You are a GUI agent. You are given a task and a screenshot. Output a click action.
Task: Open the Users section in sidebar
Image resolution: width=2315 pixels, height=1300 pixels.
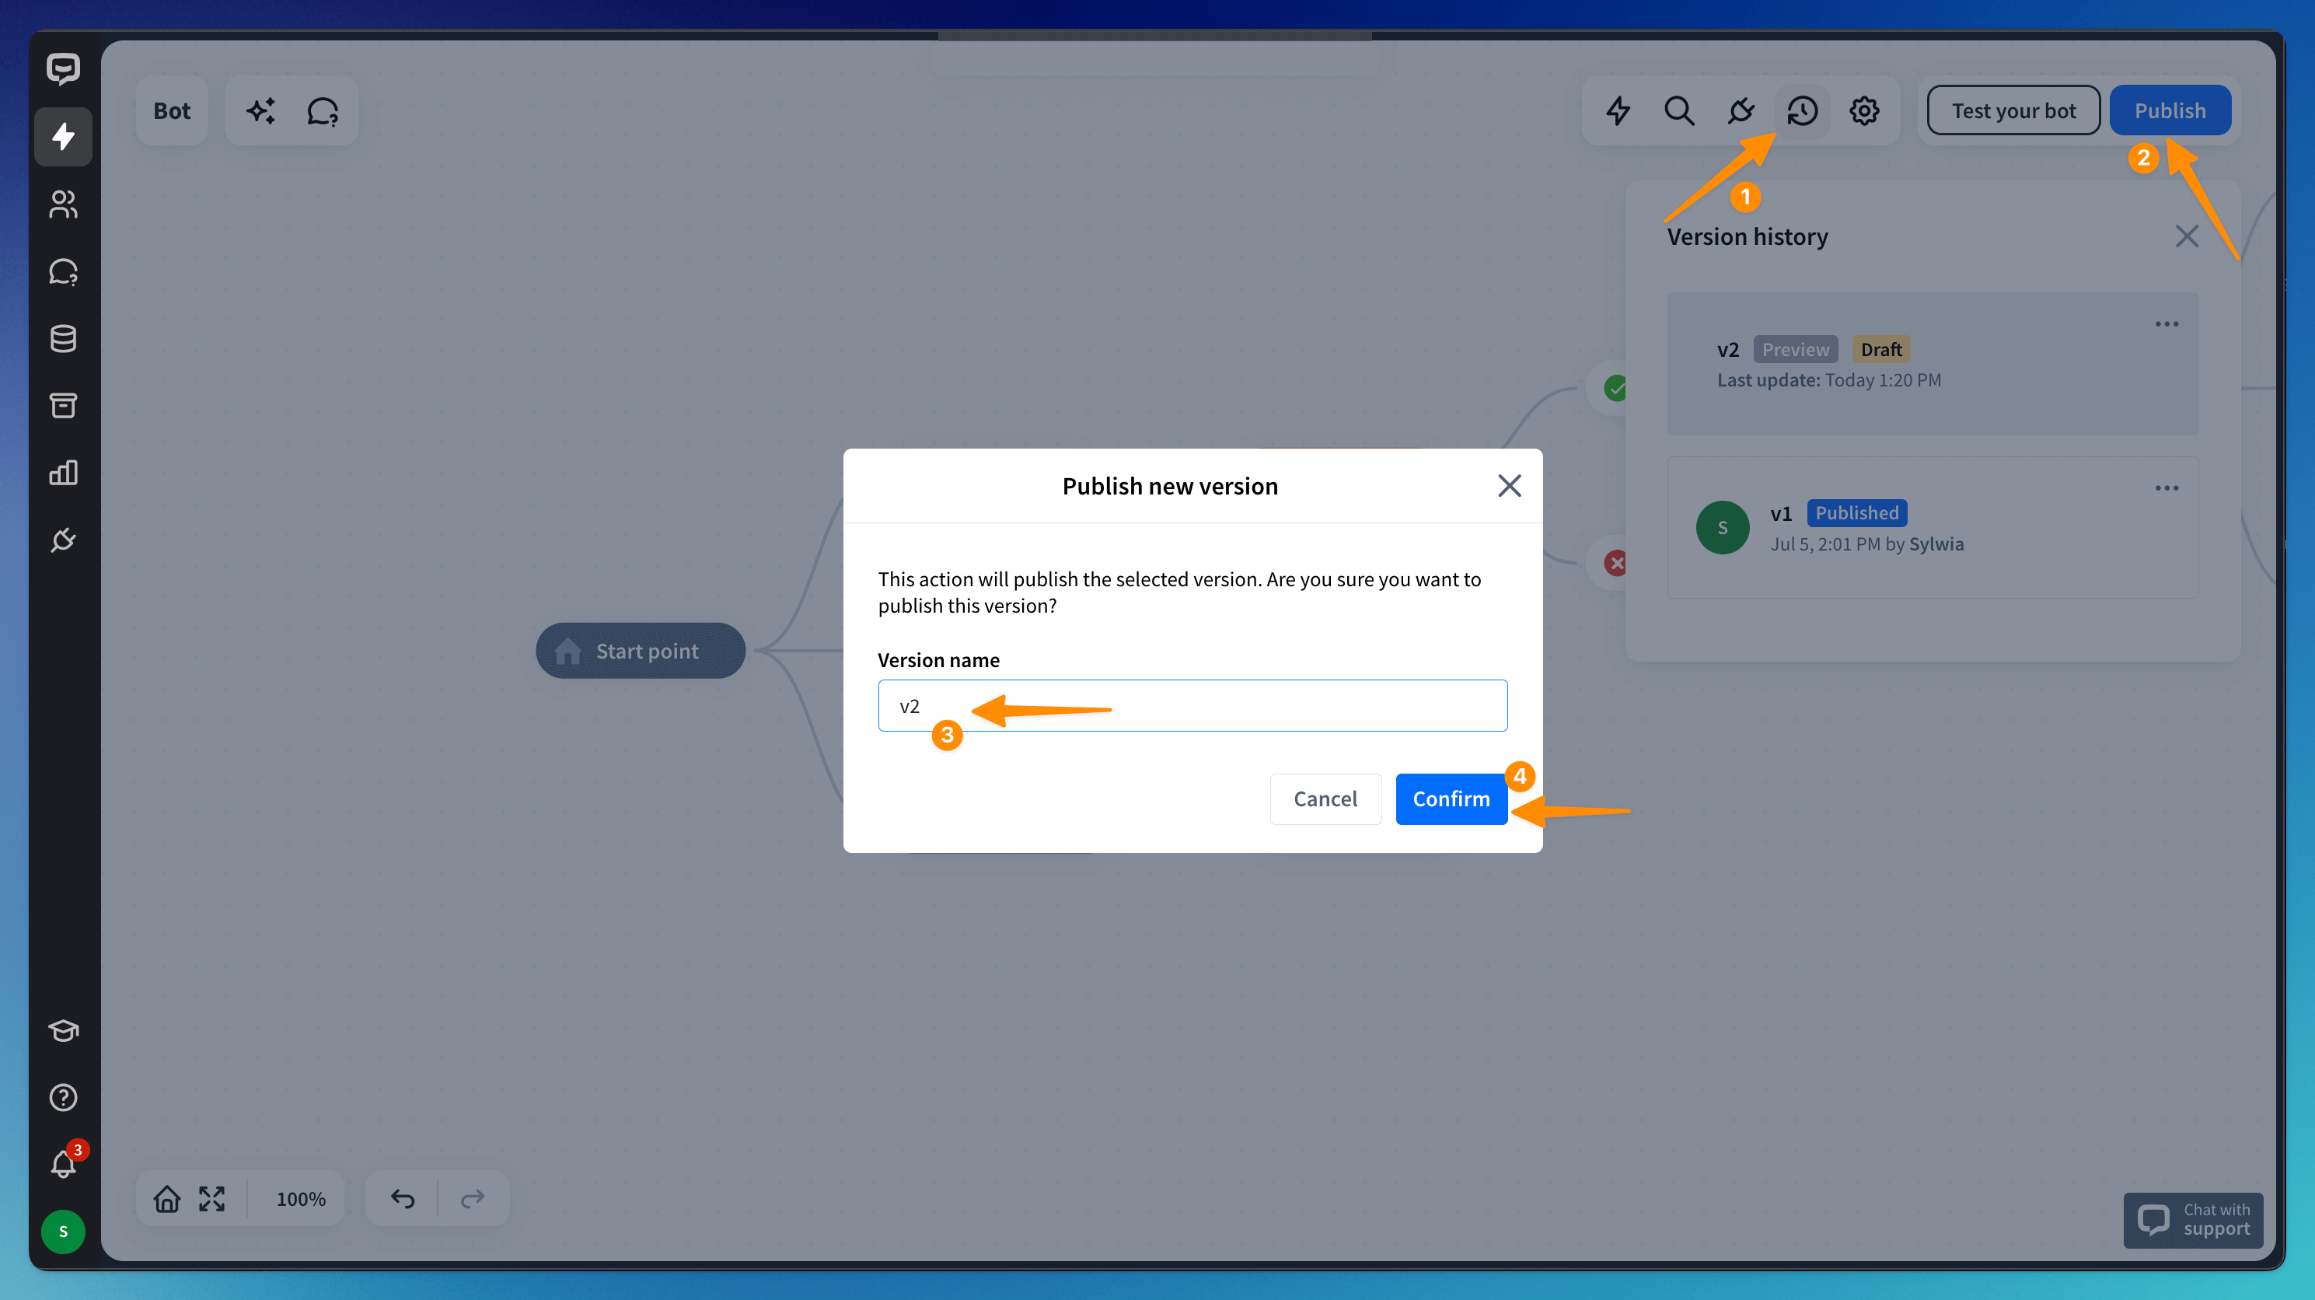(x=63, y=204)
